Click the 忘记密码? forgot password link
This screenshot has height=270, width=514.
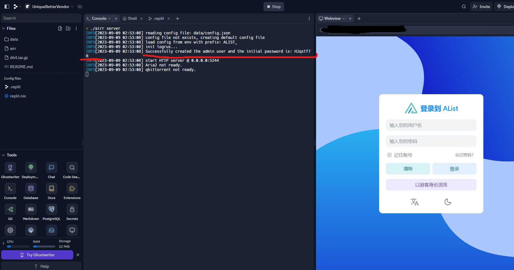tap(464, 155)
